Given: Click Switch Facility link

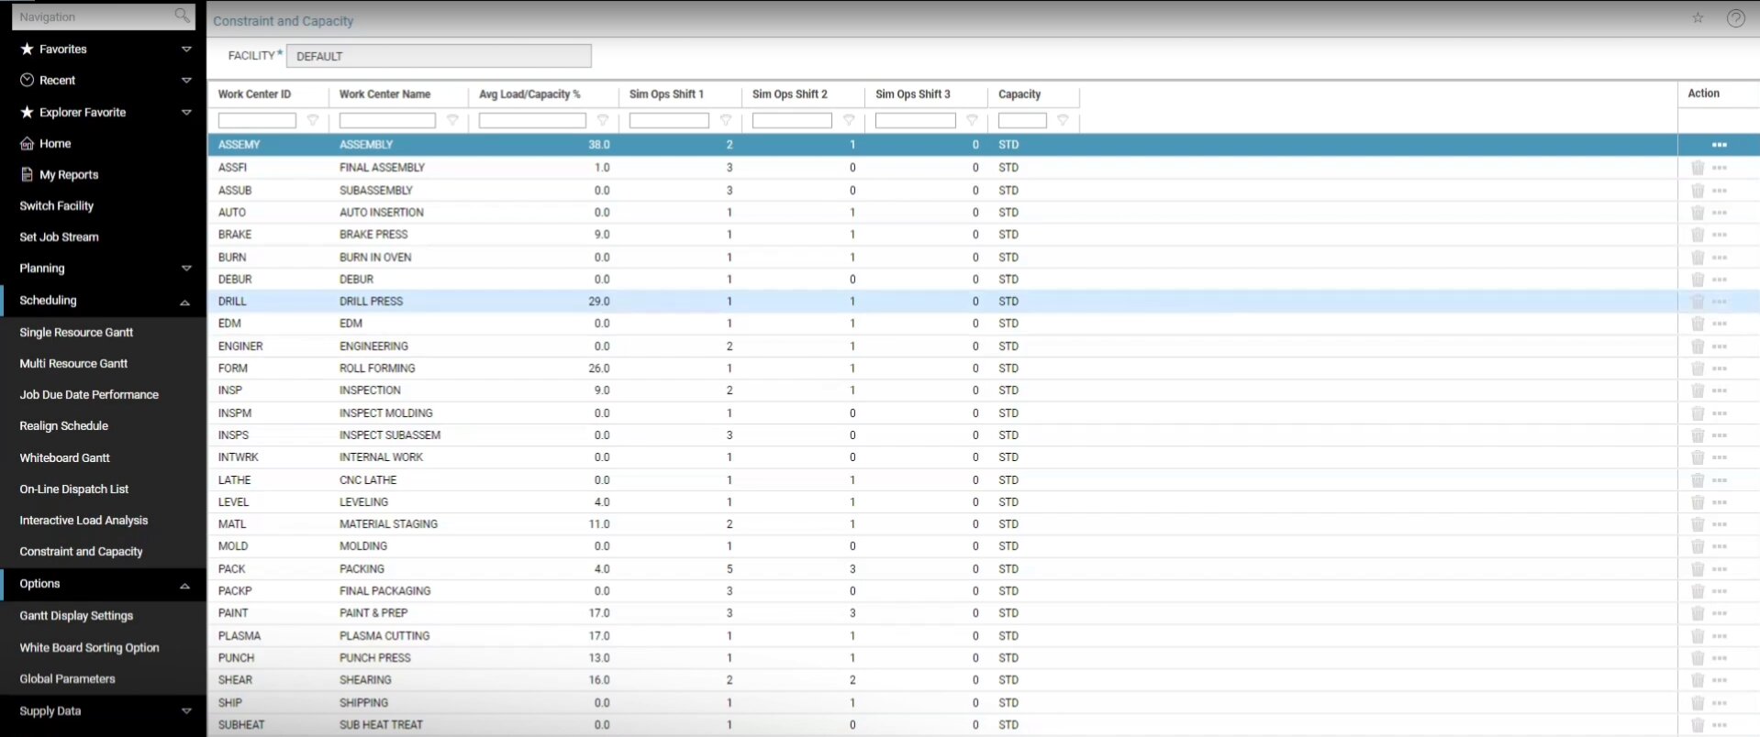Looking at the screenshot, I should tap(57, 206).
